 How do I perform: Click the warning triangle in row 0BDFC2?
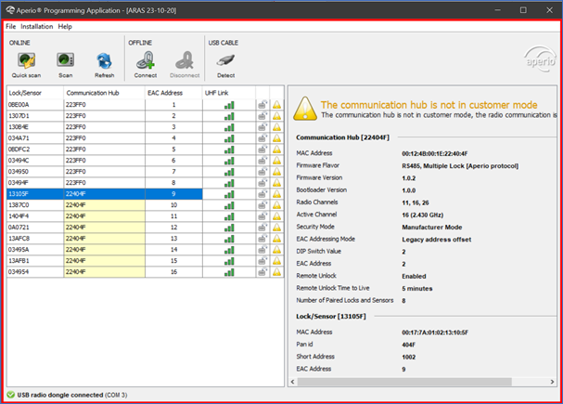tap(276, 150)
